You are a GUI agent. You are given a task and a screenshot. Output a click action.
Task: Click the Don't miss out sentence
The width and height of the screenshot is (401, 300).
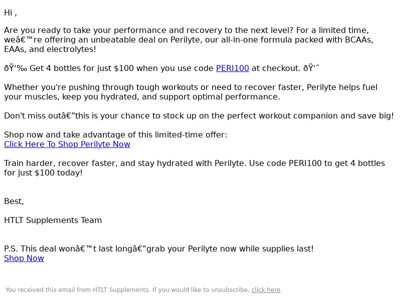[198, 116]
